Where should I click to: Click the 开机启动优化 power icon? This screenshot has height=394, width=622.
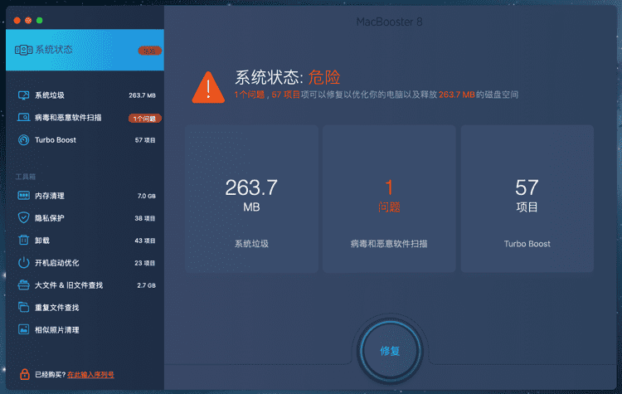click(23, 263)
